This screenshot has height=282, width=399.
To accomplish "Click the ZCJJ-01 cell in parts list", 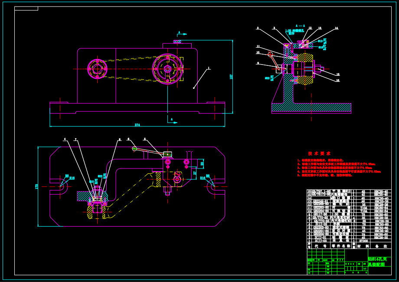I will pyautogui.click(x=320, y=237).
